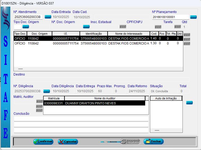
Task: Click the Confirmar button
Action: (x=43, y=142)
